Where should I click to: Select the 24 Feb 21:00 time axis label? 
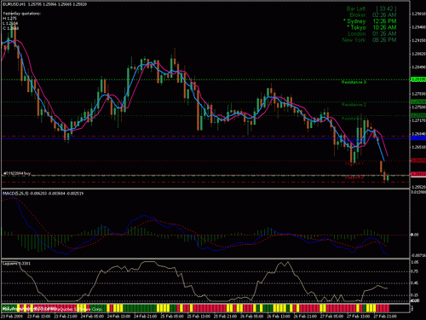145,316
